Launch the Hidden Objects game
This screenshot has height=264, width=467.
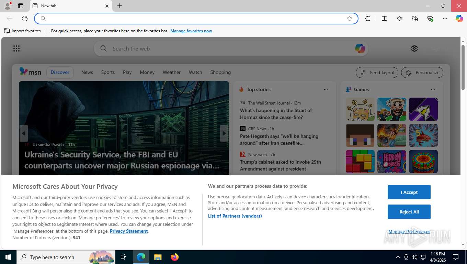[392, 162]
